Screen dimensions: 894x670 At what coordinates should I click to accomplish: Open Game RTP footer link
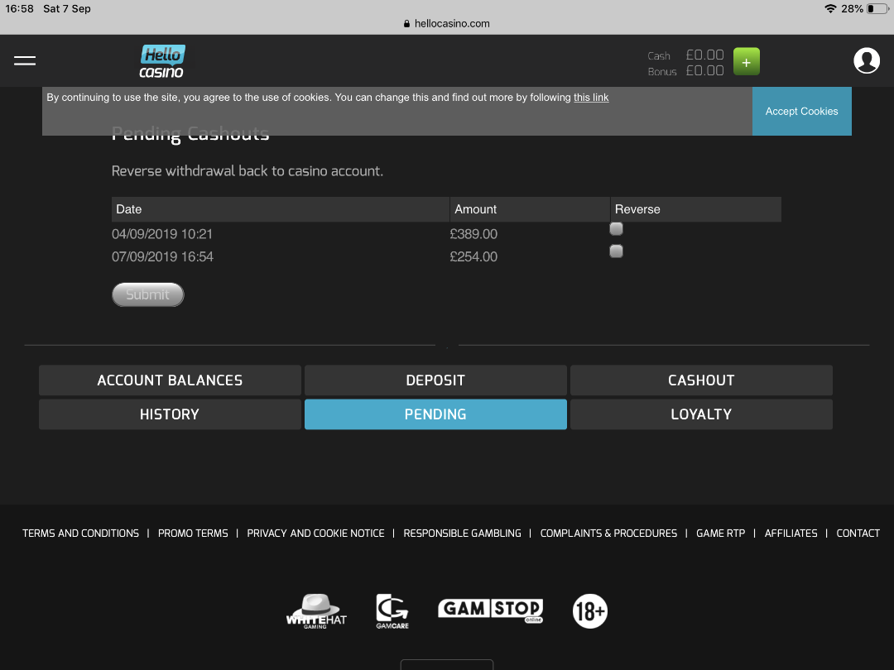721,534
